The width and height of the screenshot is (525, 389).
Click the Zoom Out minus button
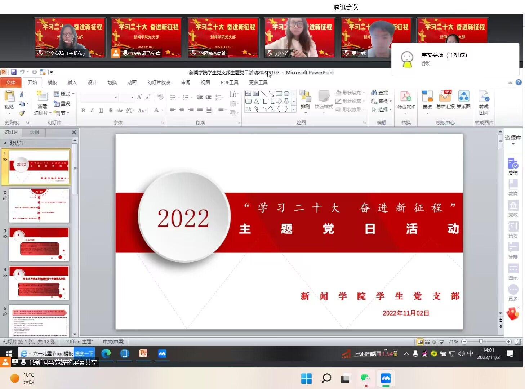[x=464, y=342]
